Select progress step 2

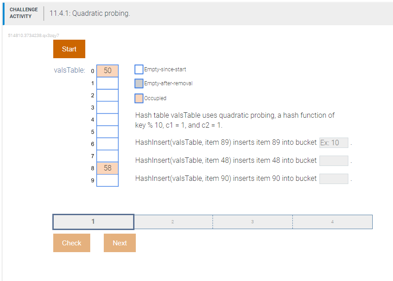pos(172,221)
